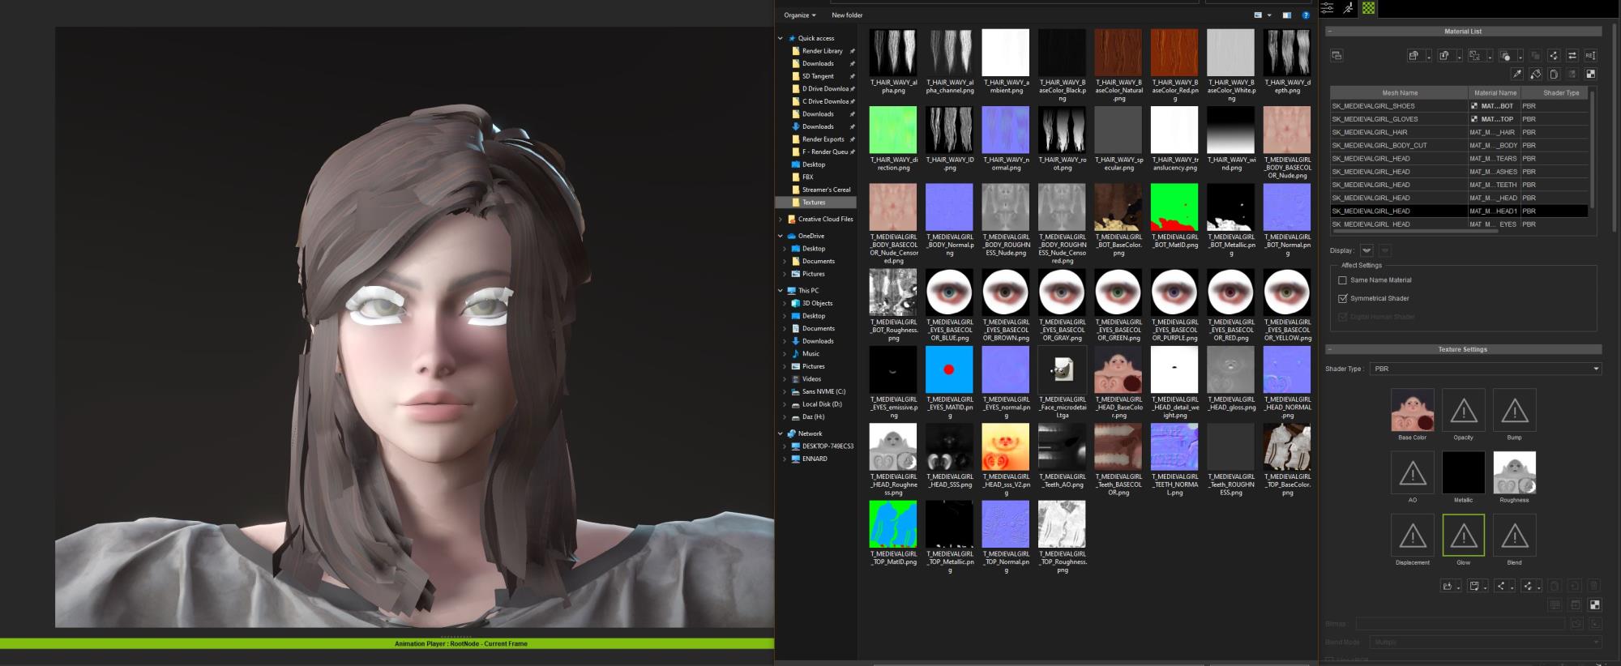Click the load material icon with lock

coord(1414,55)
